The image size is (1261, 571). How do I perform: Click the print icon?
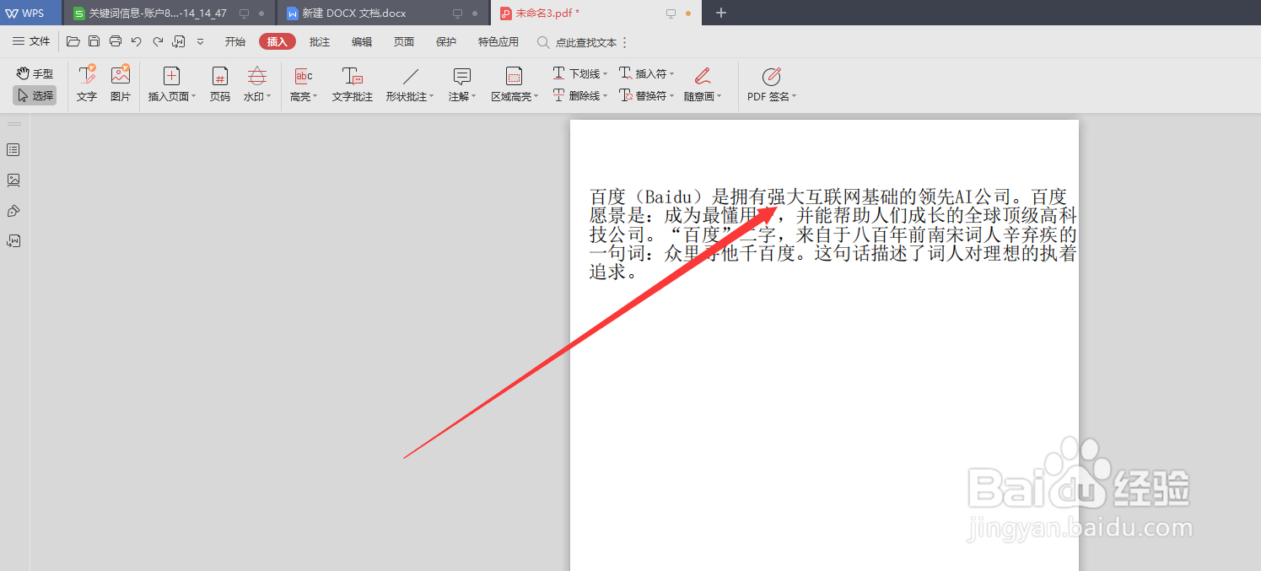[116, 41]
